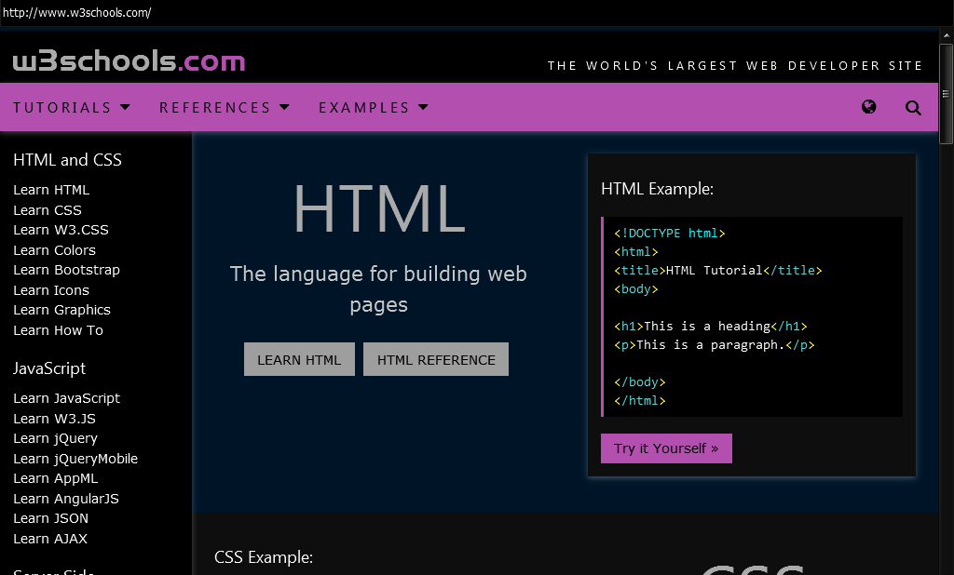
Task: Open the Learn JavaScript sidebar link
Action: [x=66, y=398]
